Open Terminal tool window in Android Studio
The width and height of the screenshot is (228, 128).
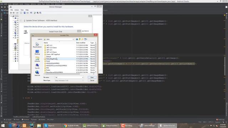point(25,119)
